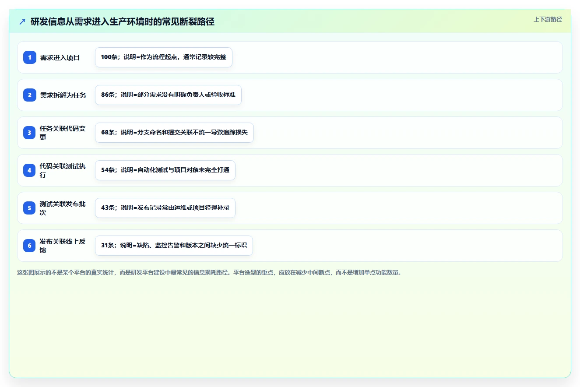
Task: Open the 43条 description pill
Action: pyautogui.click(x=165, y=208)
